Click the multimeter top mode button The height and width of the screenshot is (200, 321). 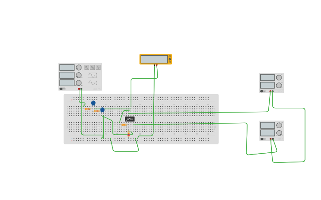click(x=170, y=57)
